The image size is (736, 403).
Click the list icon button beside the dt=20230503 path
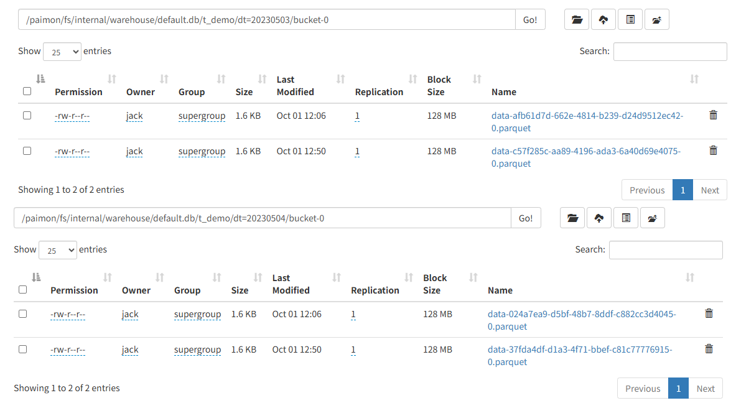point(630,20)
